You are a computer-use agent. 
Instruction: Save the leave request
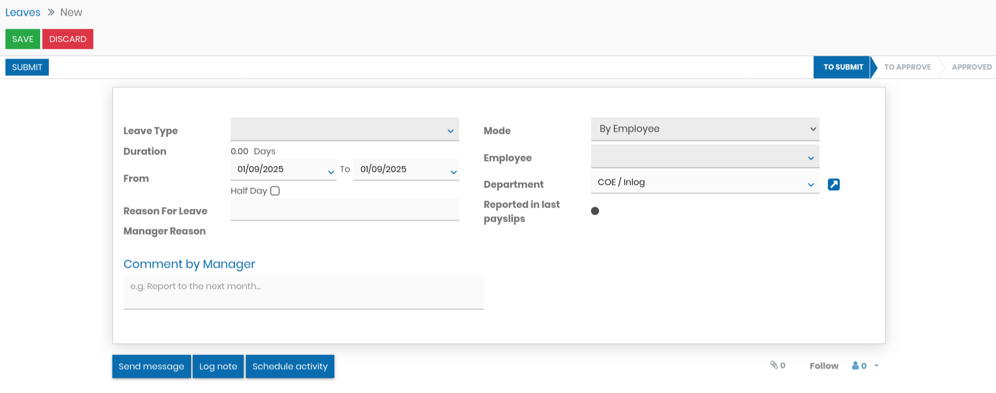click(23, 39)
